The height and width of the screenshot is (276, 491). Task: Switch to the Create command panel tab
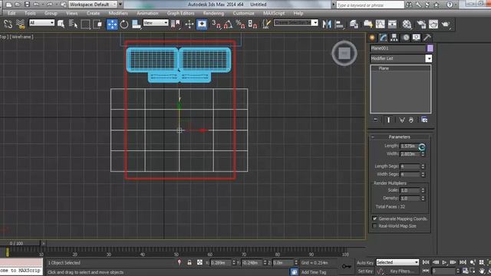(372, 38)
